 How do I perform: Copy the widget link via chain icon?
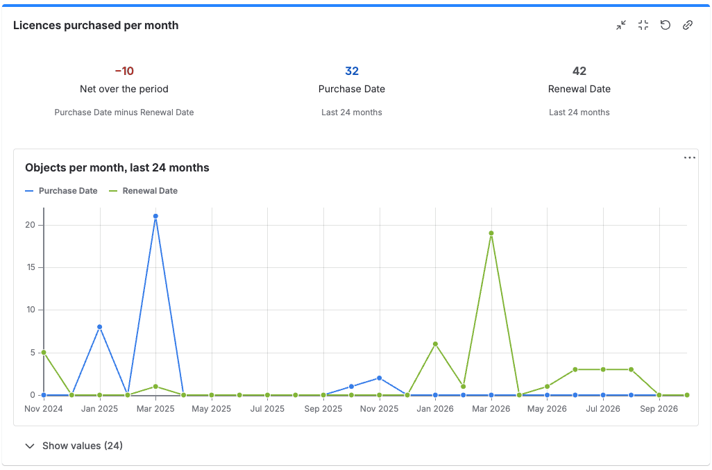[x=688, y=26]
